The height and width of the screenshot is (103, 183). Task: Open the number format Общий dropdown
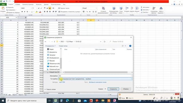tap(96, 8)
